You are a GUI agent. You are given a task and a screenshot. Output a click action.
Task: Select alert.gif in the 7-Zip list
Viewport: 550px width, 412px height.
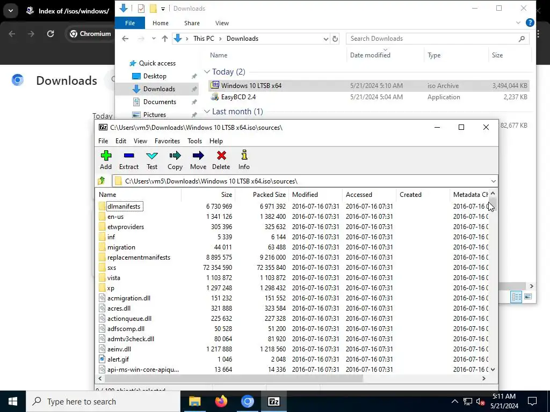(x=118, y=359)
